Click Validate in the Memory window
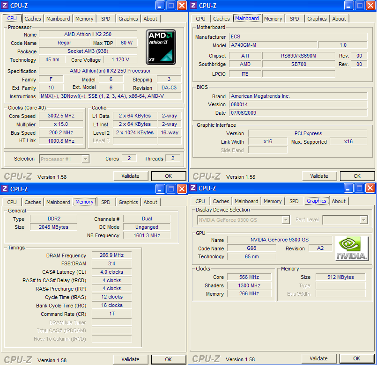377x365 pixels. 131,359
